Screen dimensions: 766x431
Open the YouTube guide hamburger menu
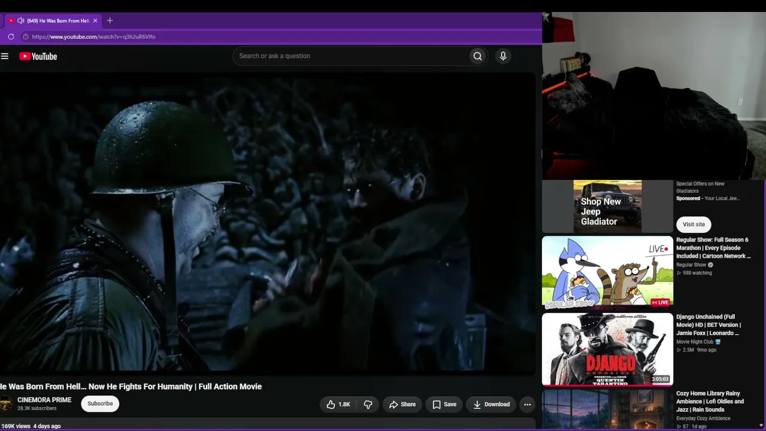tap(5, 56)
